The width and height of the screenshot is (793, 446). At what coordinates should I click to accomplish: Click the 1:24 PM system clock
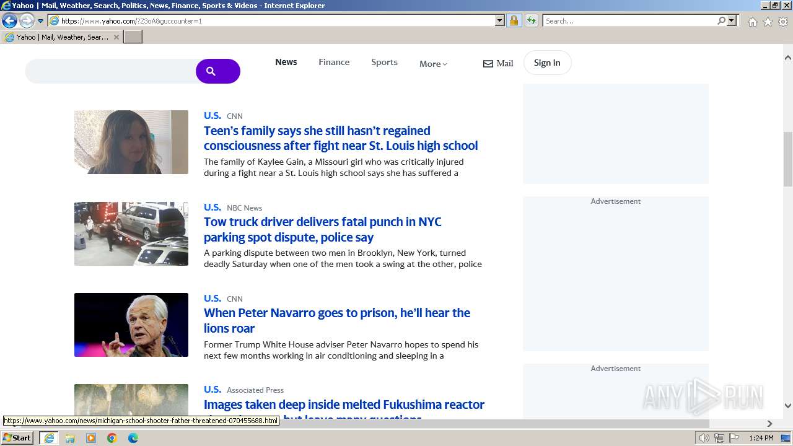[761, 438]
